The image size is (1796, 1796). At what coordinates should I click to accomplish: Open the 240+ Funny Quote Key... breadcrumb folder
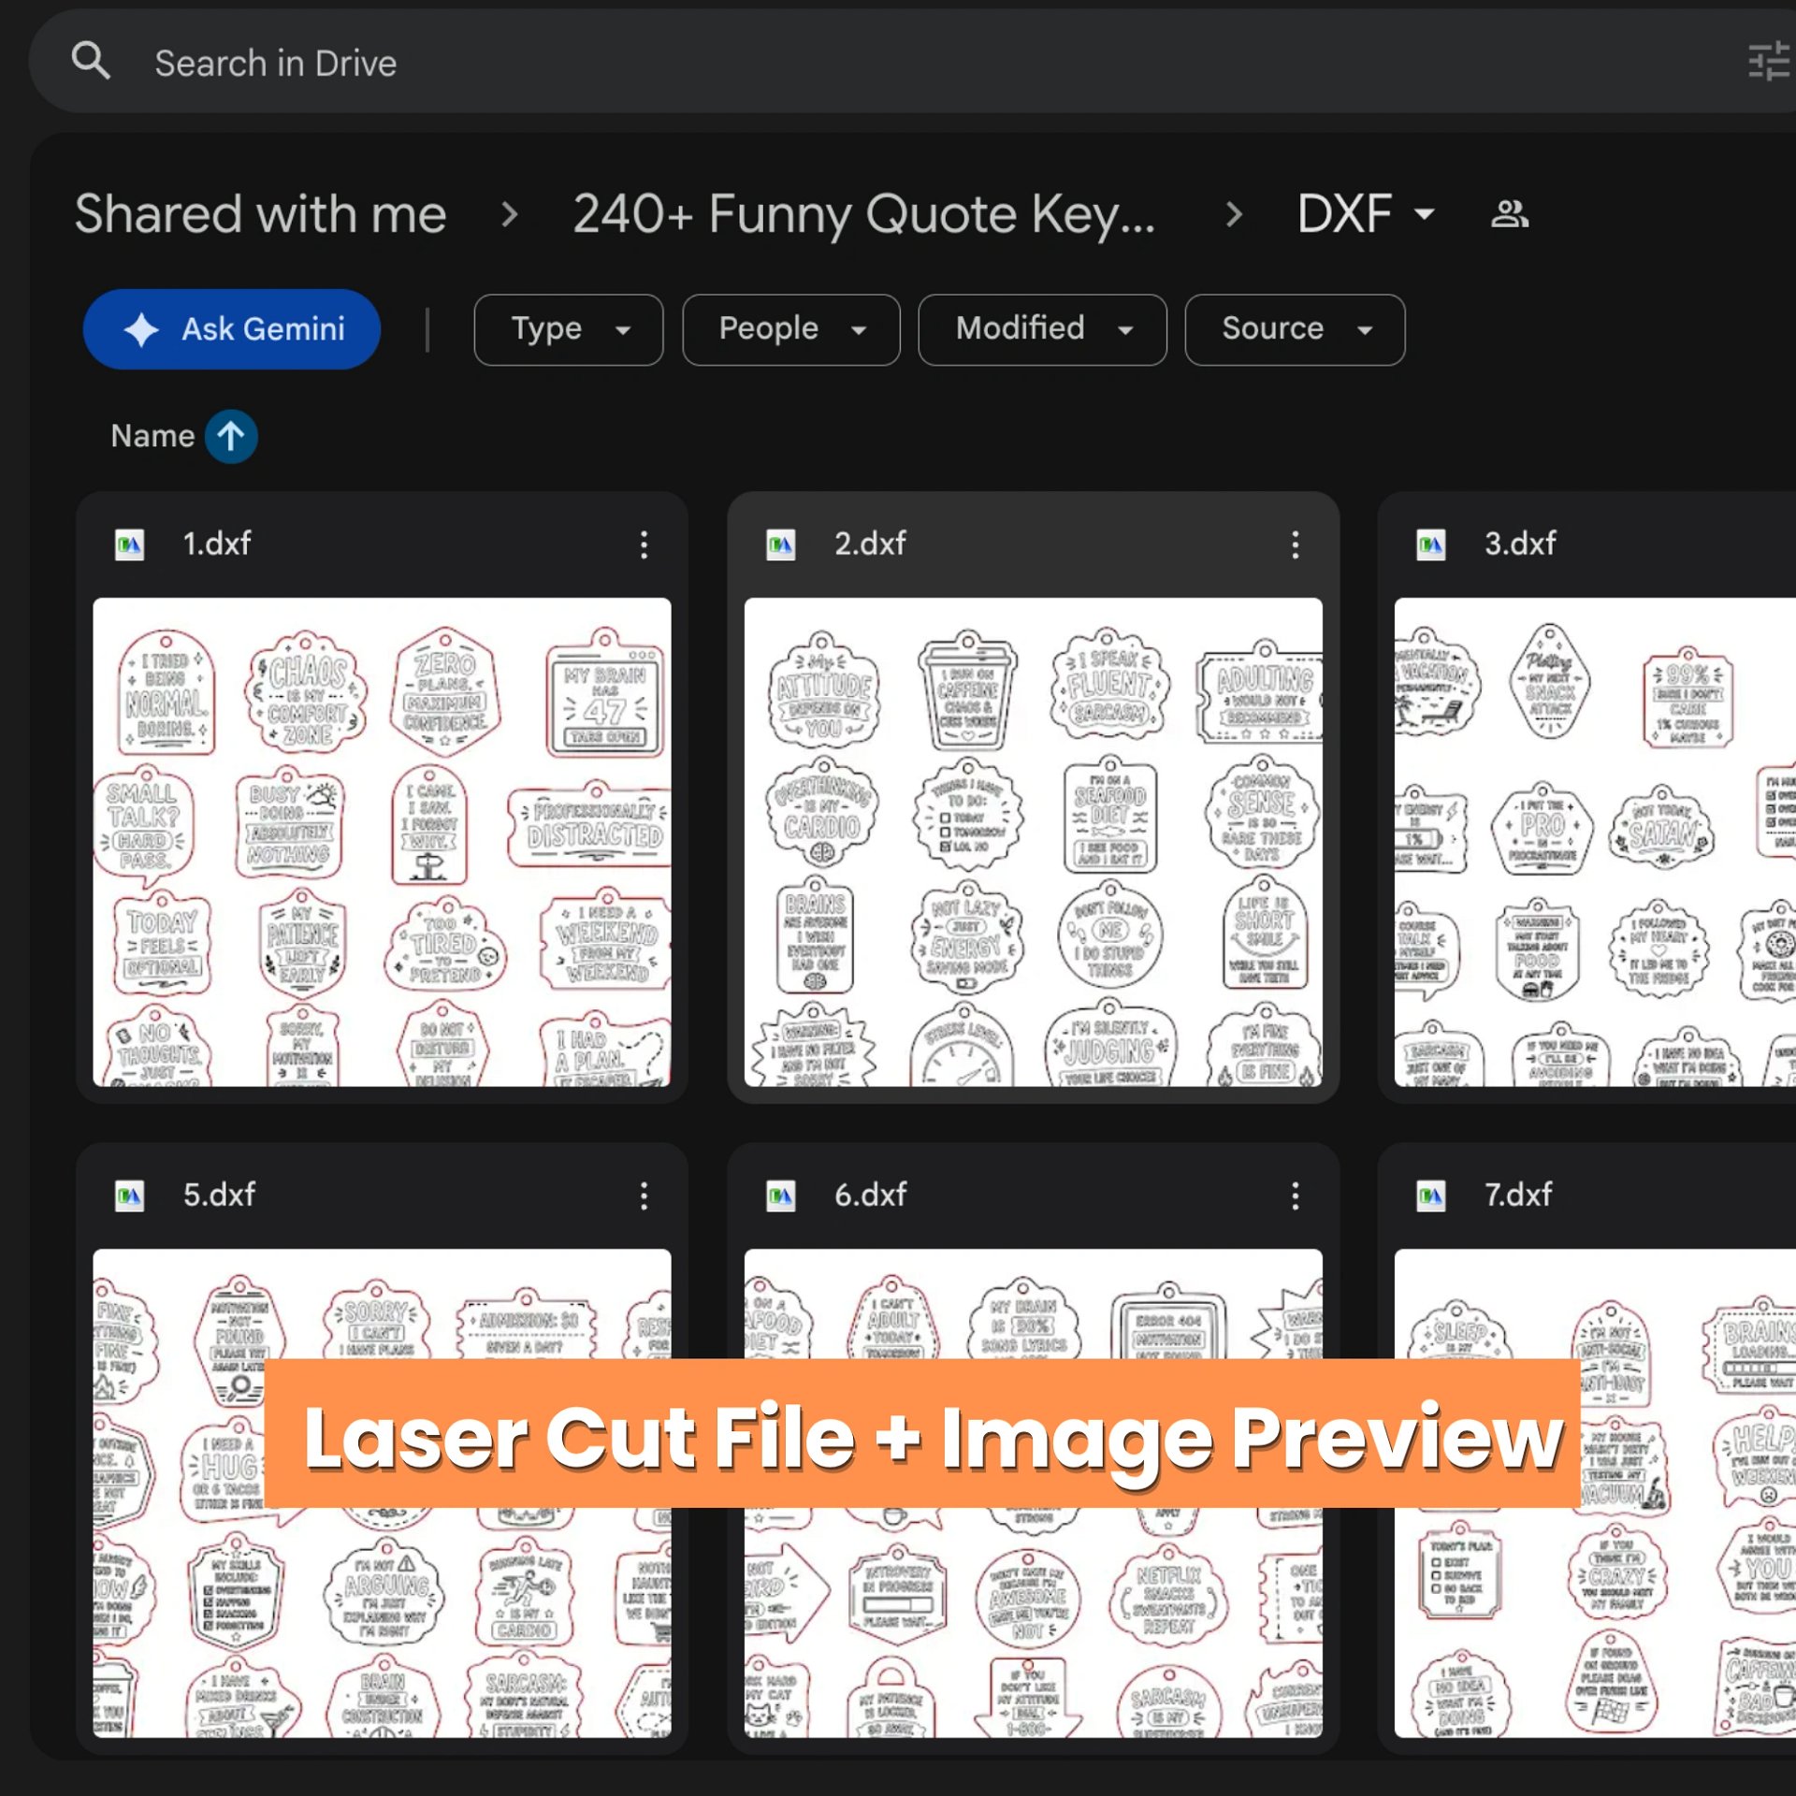coord(863,214)
